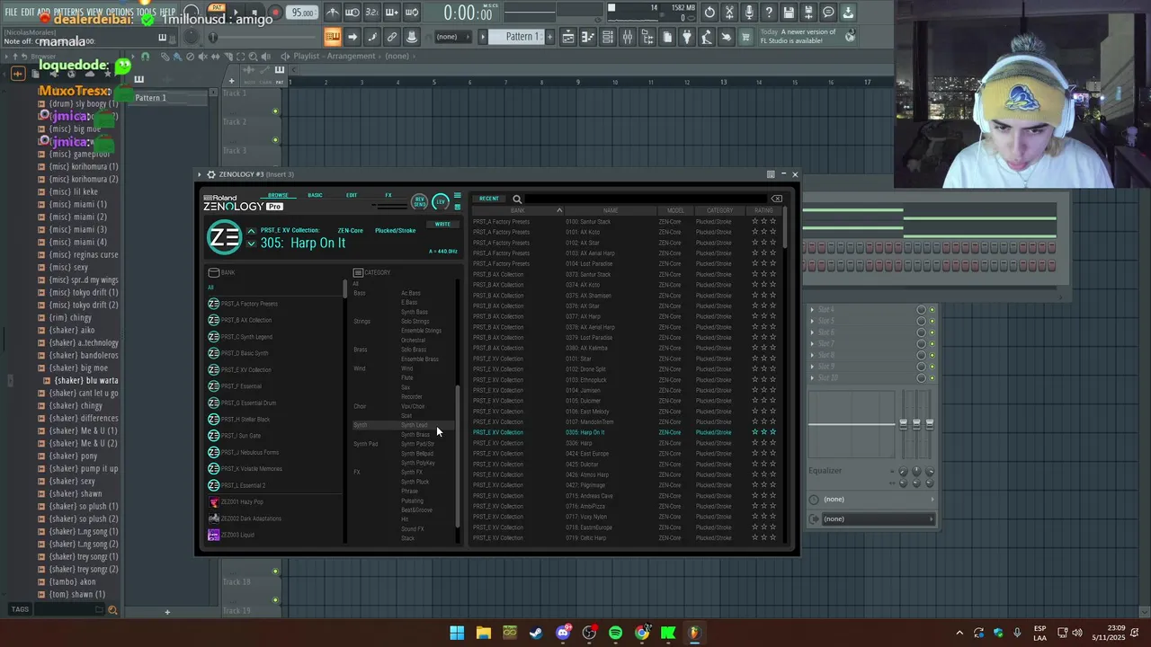Open Spotify from the taskbar
Screen dimensions: 1151x647
click(x=615, y=633)
